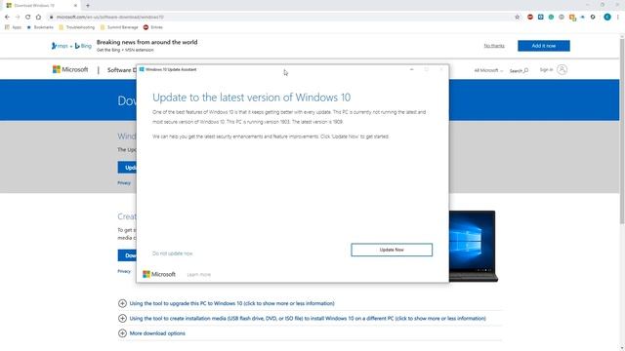This screenshot has height=351, width=625.
Task: Open the Apps bookmarks shortcut
Action: coord(13,27)
